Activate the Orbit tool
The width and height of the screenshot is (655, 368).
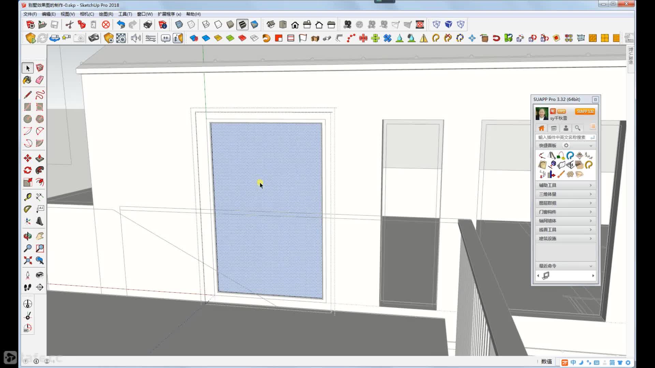coord(28,236)
